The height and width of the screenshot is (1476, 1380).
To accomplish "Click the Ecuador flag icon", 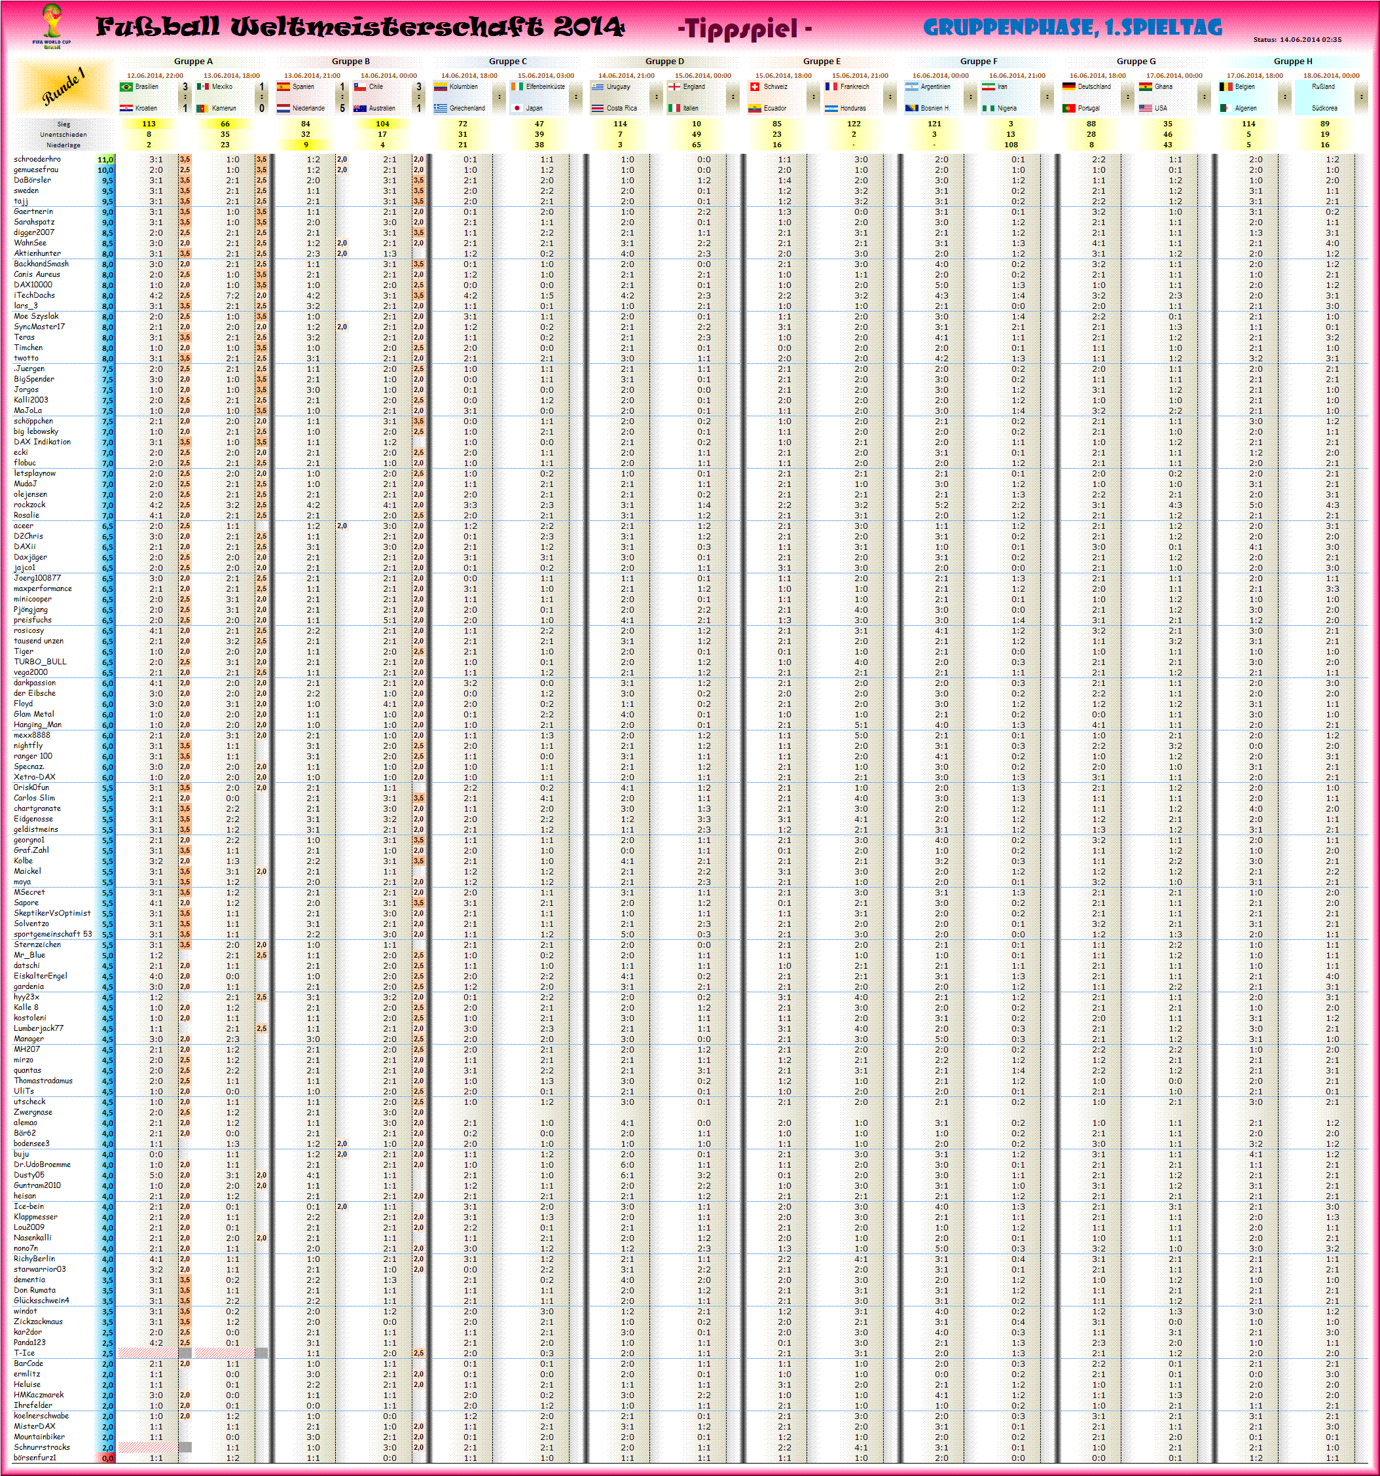I will (x=755, y=109).
